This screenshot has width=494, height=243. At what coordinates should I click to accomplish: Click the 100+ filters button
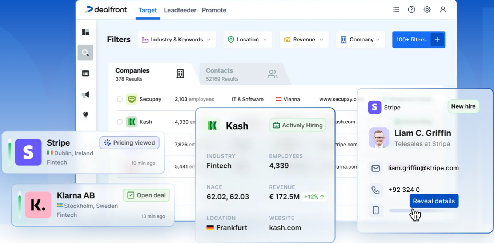click(x=419, y=40)
